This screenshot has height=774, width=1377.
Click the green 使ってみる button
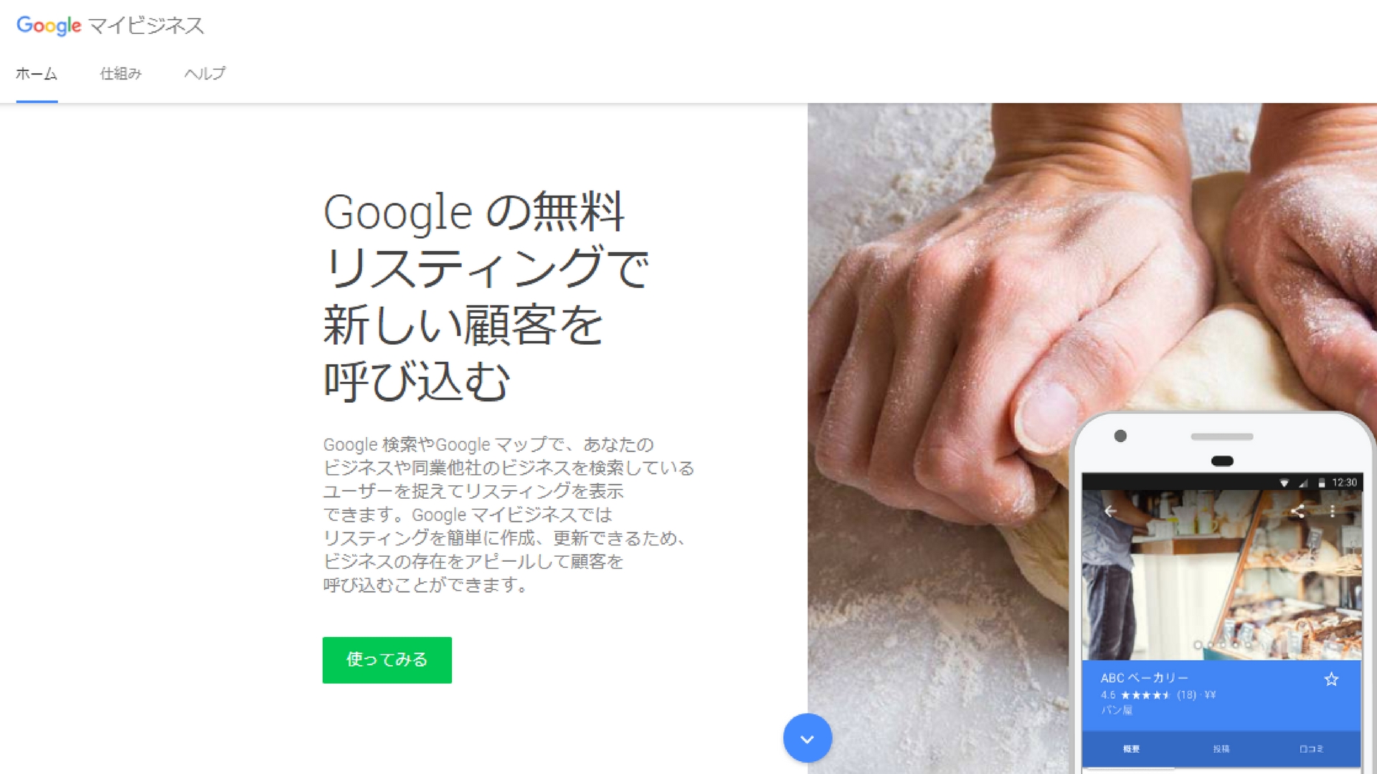tap(387, 660)
